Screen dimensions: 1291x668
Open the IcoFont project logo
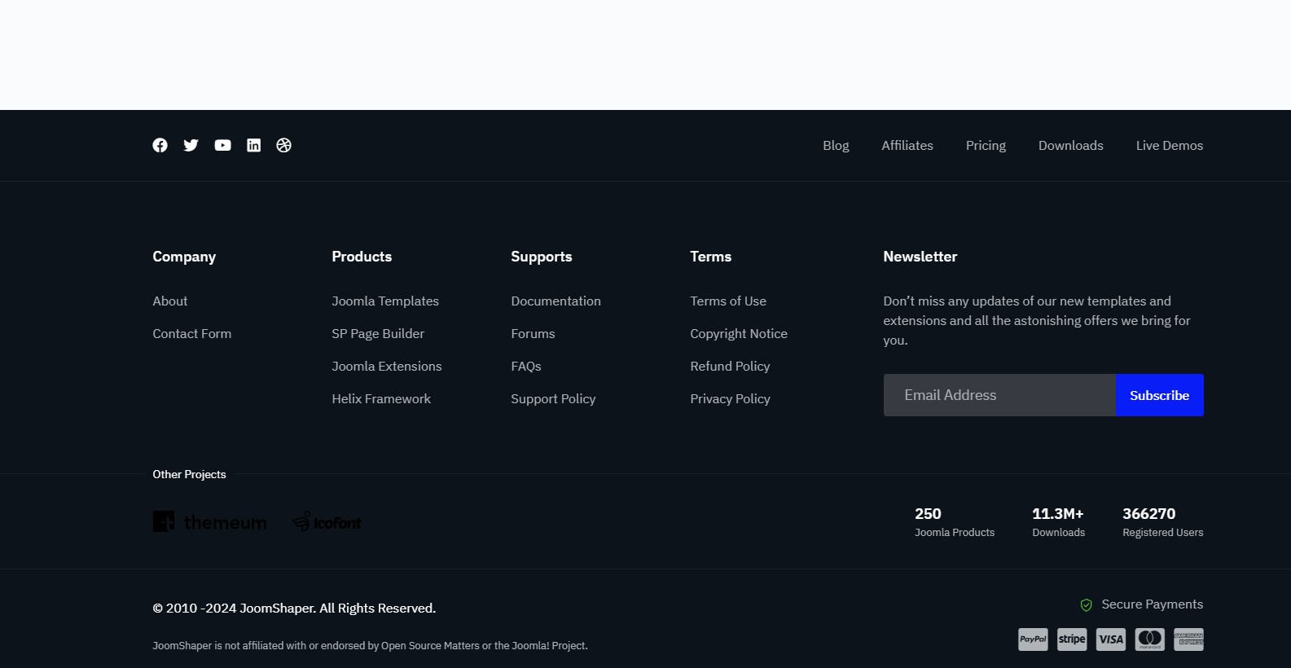[327, 522]
